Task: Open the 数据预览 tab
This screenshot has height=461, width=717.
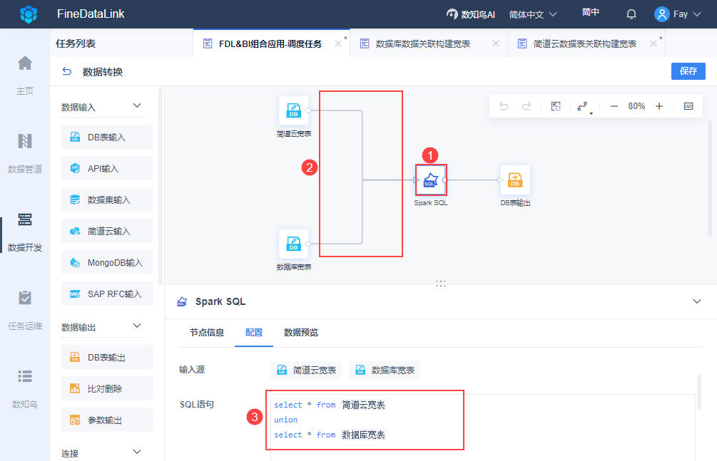Action: [x=301, y=333]
